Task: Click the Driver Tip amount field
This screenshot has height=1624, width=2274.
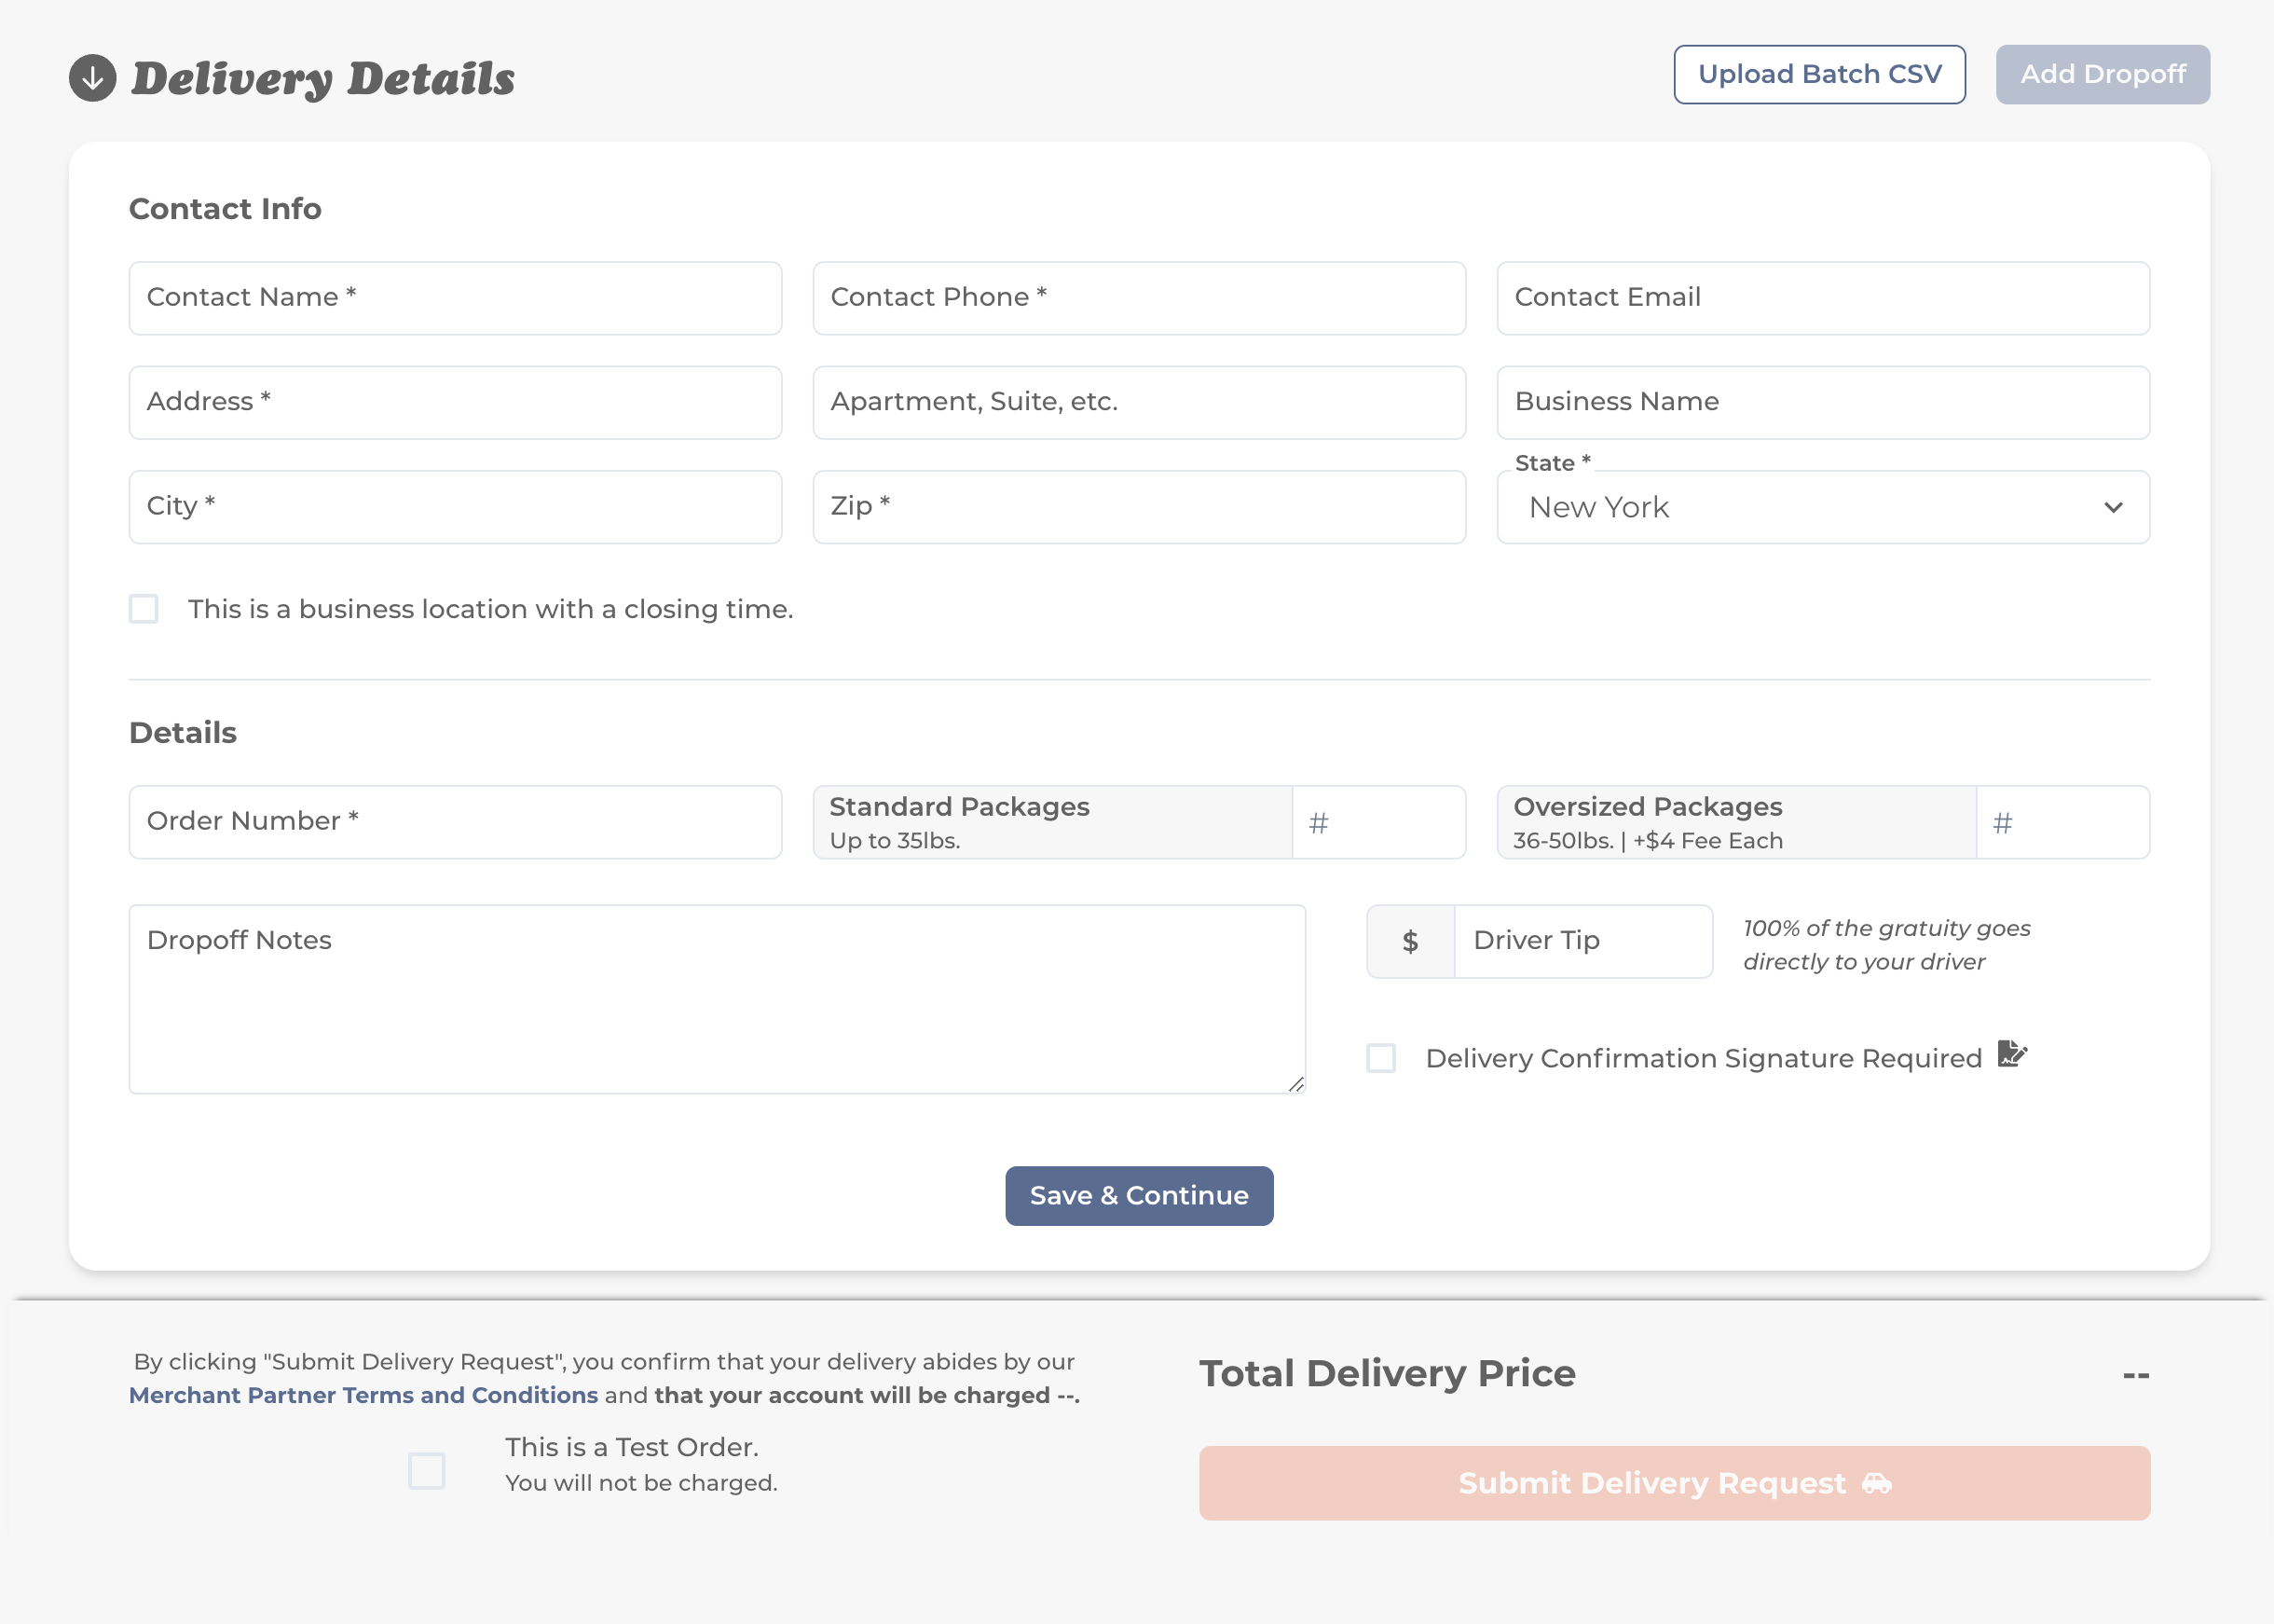Action: coord(1583,941)
